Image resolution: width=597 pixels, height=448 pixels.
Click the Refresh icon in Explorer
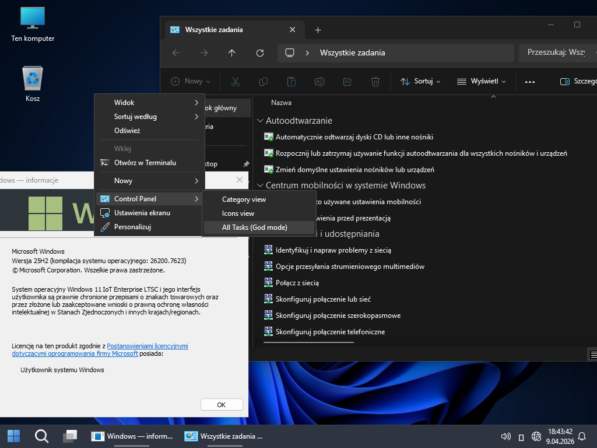260,53
